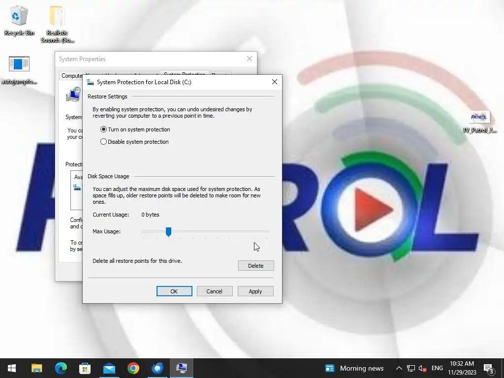Open the Mail app on taskbar
504x378 pixels.
(109, 368)
